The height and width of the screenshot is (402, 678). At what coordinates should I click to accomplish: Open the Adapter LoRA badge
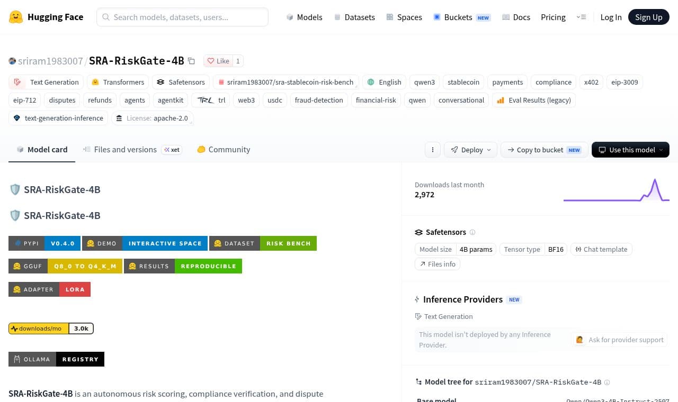50,289
